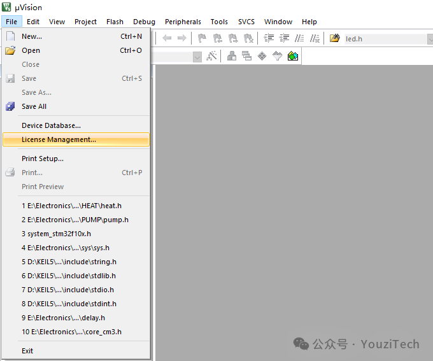Click the Uncomment selection icon
This screenshot has width=433, height=361.
[315, 38]
